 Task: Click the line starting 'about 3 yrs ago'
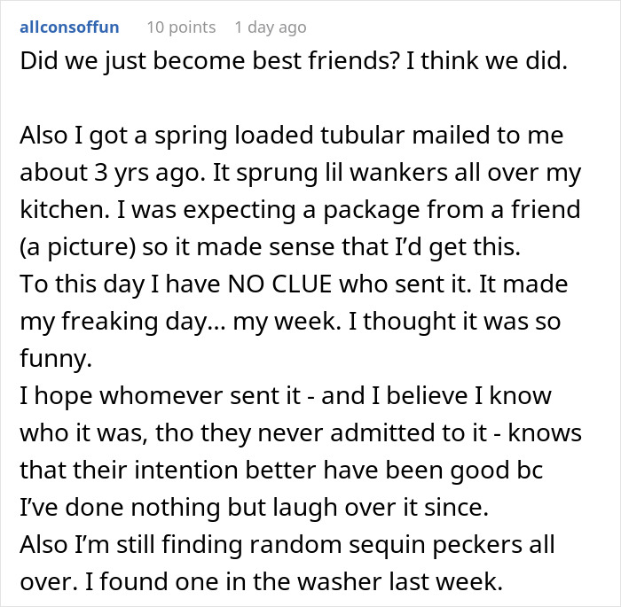tap(300, 173)
